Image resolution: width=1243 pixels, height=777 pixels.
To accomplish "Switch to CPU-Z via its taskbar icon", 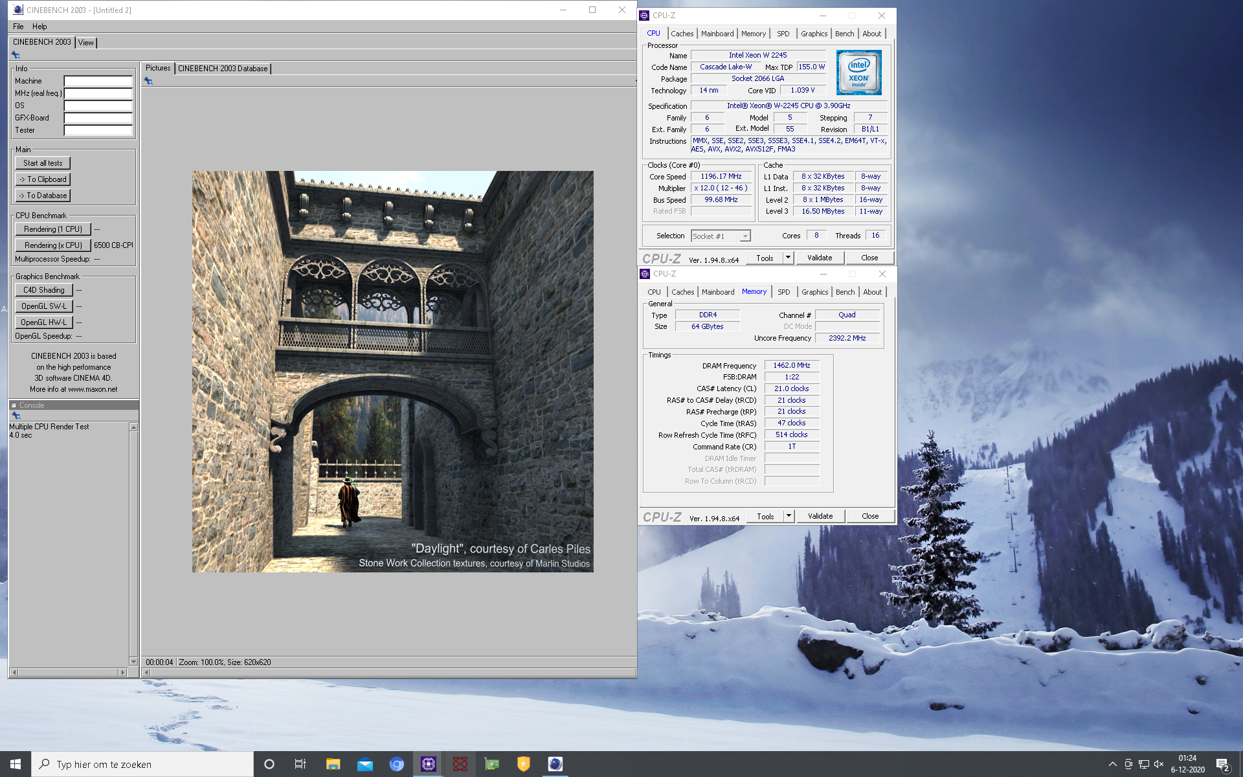I will coord(428,764).
